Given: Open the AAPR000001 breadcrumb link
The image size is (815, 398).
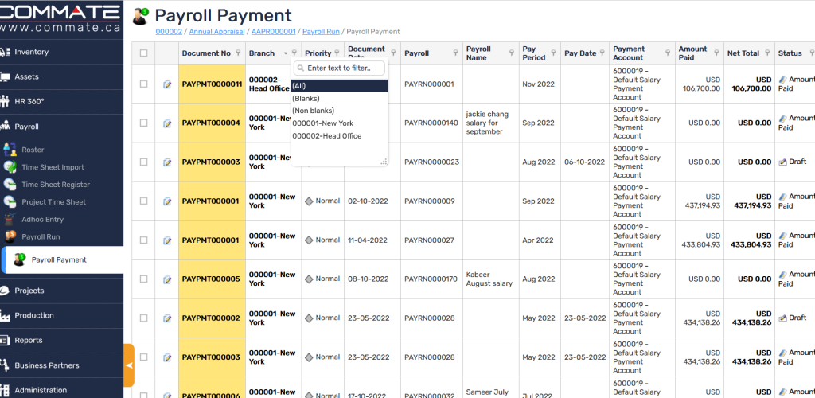Looking at the screenshot, I should 274,32.
